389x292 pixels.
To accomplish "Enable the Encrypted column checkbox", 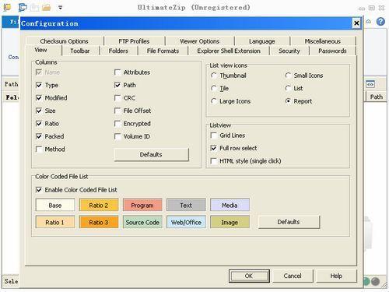I will pyautogui.click(x=117, y=124).
